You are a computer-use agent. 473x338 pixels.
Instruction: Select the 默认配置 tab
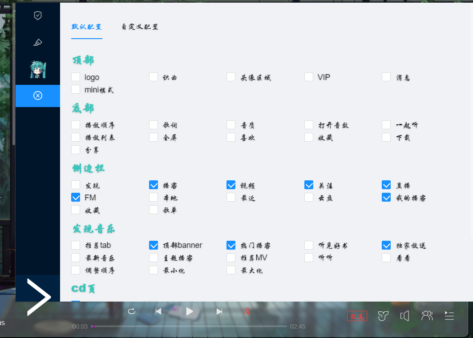click(86, 27)
